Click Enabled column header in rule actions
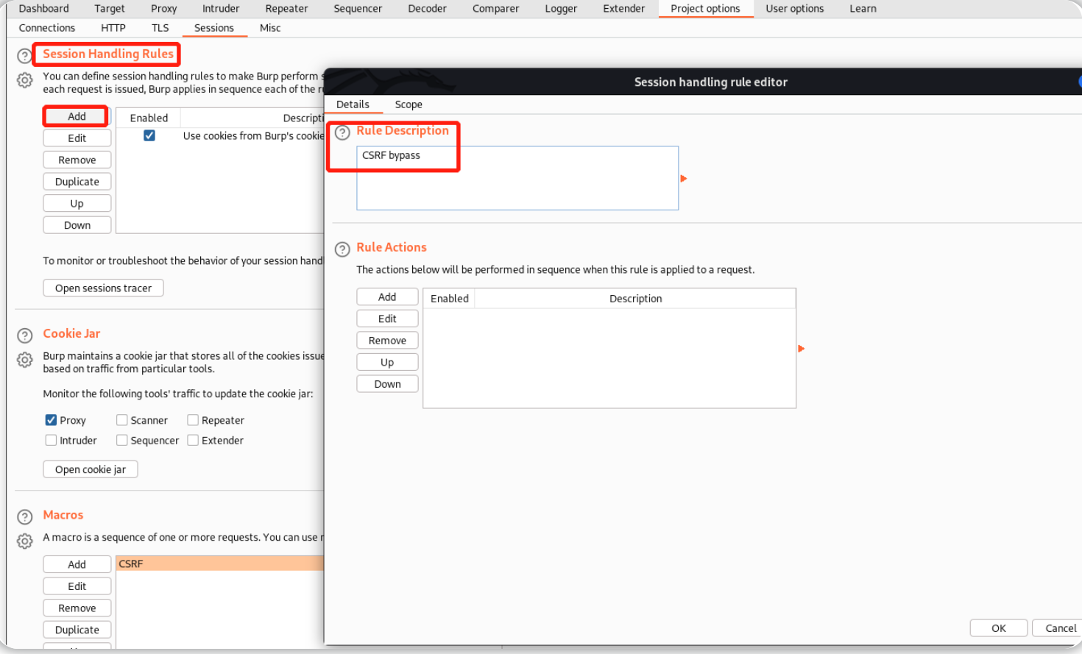Screen dimensions: 1082x654 (x=450, y=299)
